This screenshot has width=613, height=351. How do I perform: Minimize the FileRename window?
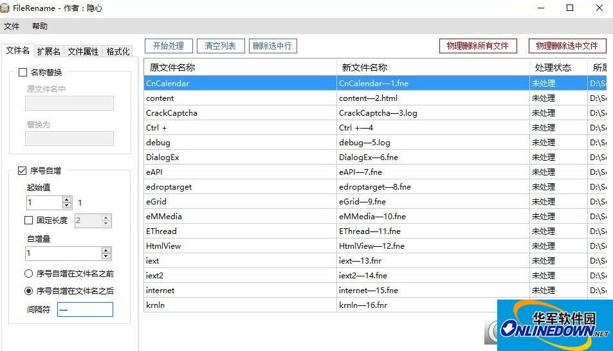pyautogui.click(x=541, y=8)
